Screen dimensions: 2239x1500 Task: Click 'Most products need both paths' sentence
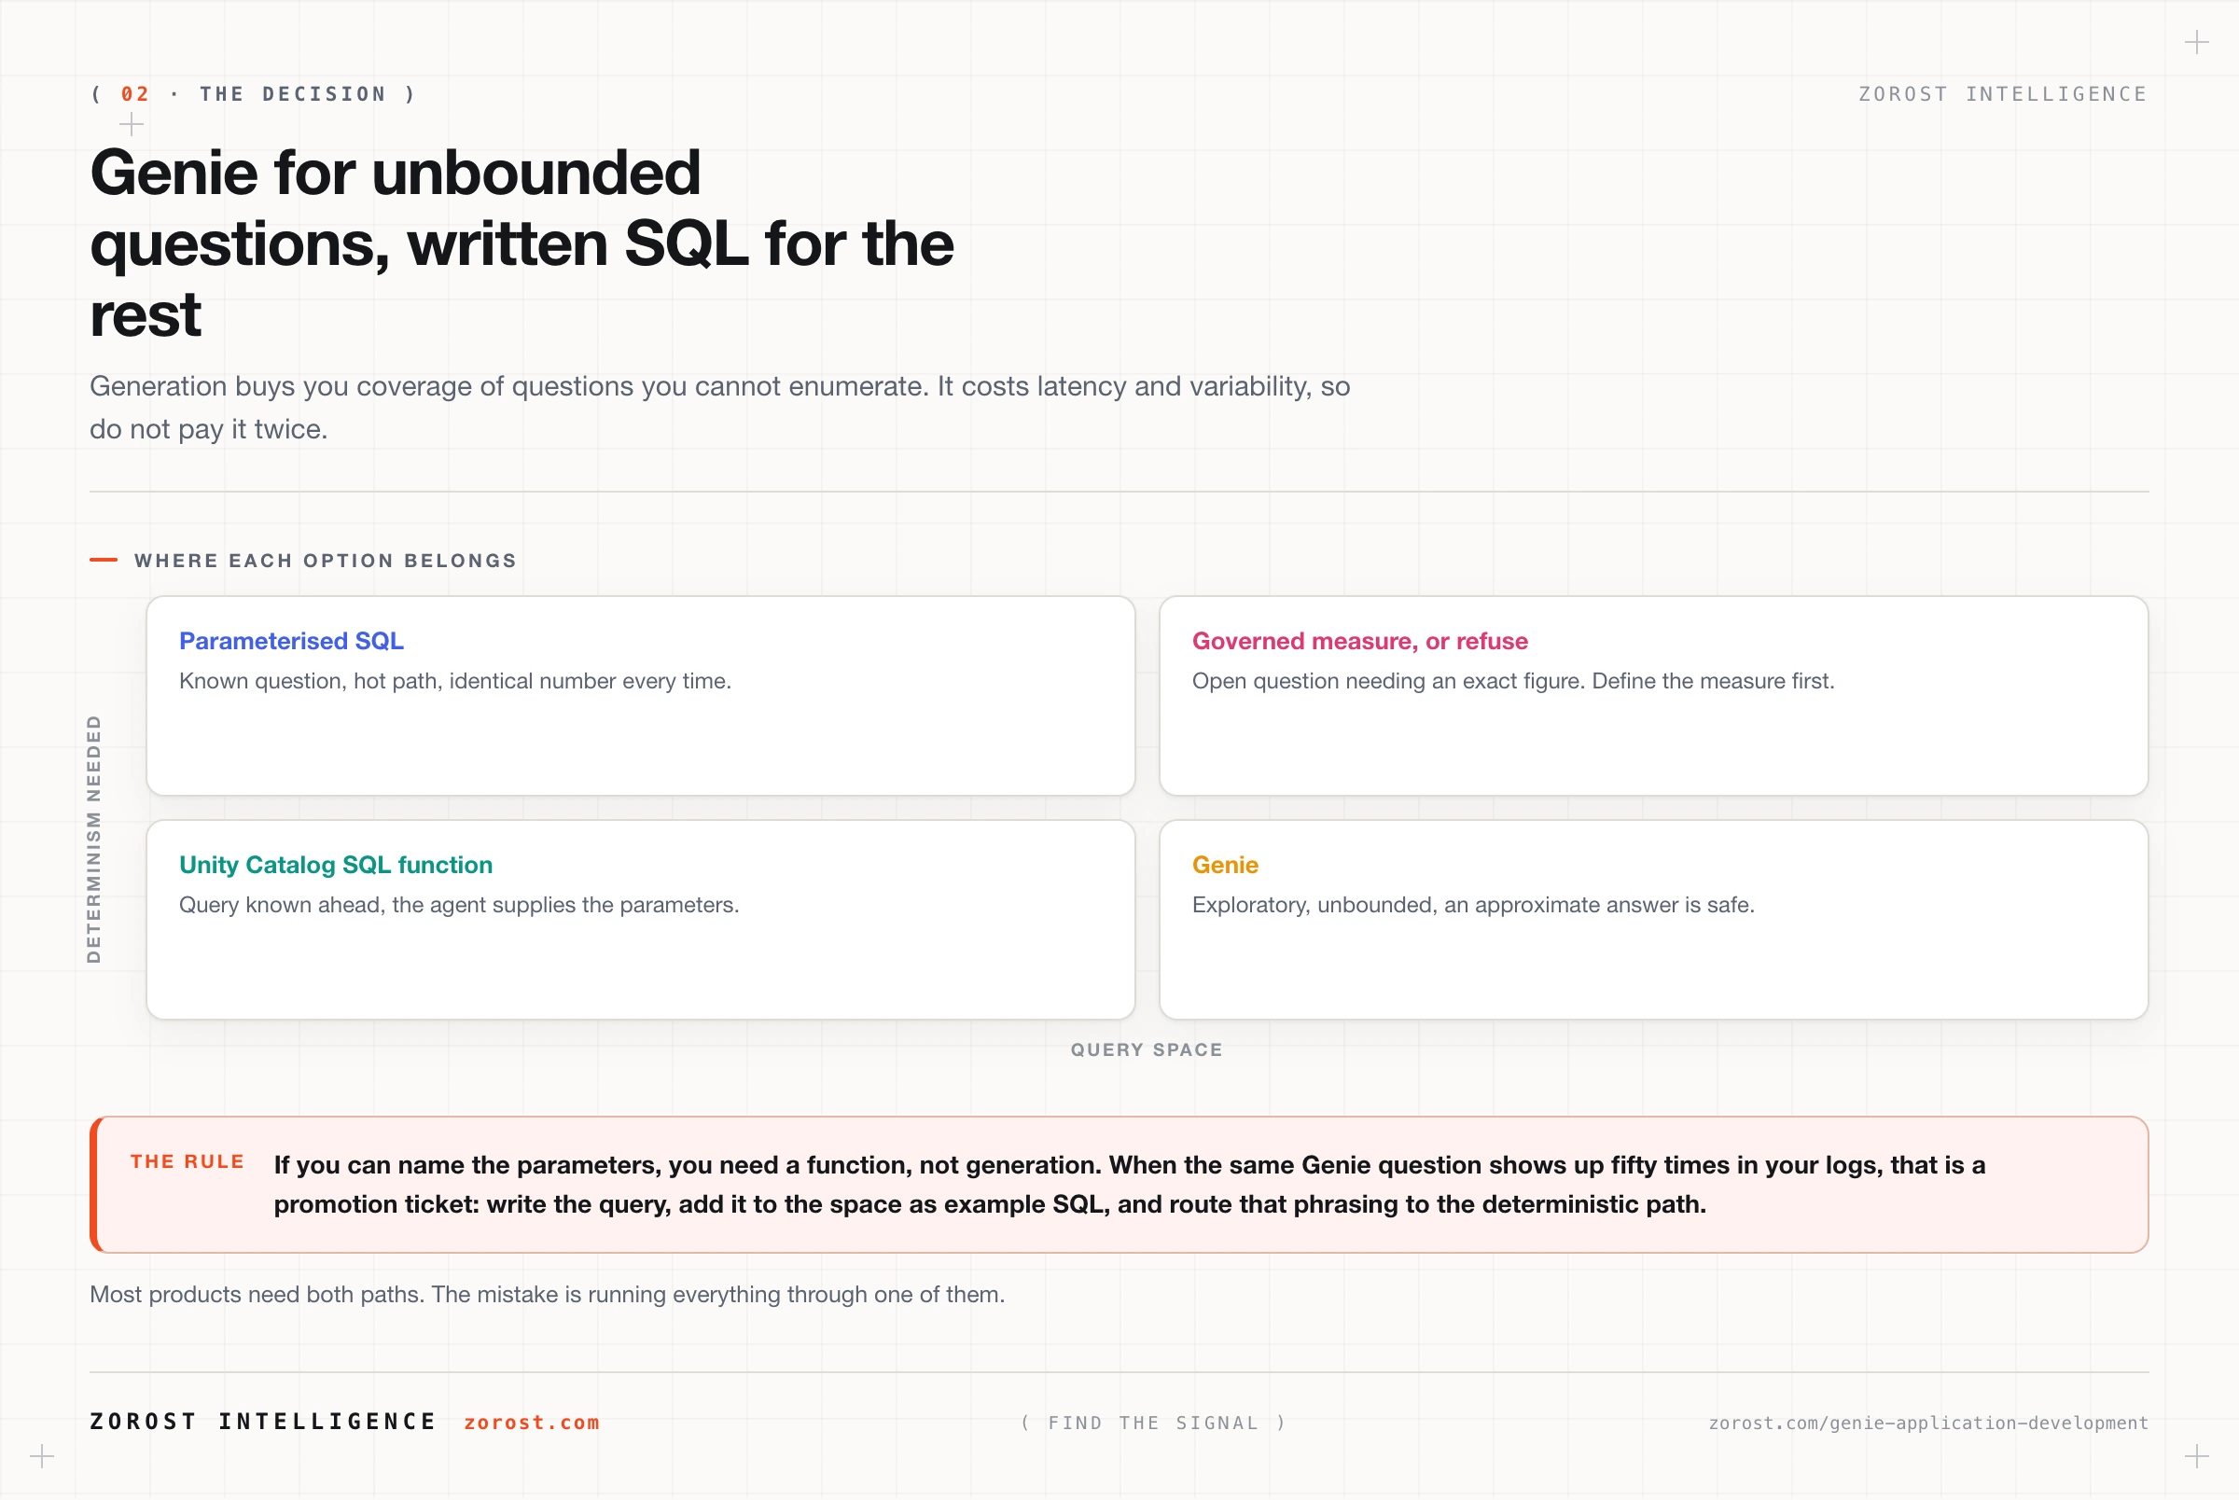click(x=547, y=1295)
